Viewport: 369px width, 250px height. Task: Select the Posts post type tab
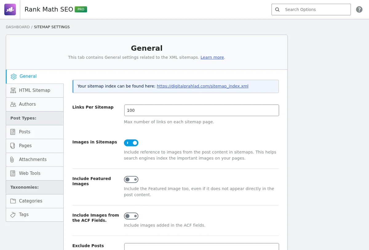[x=35, y=132]
